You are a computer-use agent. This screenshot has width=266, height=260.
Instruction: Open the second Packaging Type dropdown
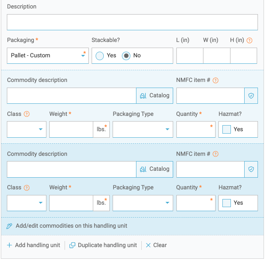pyautogui.click(x=143, y=203)
